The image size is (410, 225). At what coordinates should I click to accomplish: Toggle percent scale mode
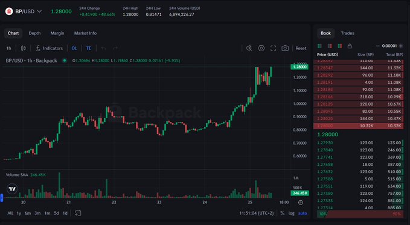click(x=283, y=214)
